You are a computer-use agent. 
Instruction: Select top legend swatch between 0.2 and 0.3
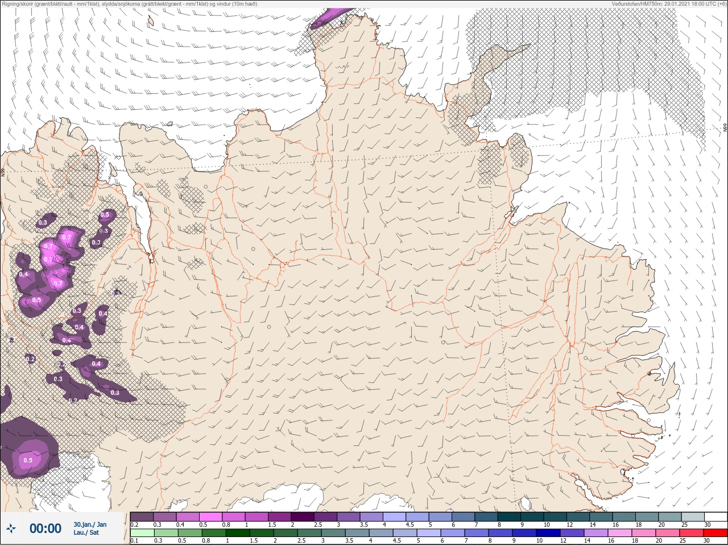click(x=142, y=517)
